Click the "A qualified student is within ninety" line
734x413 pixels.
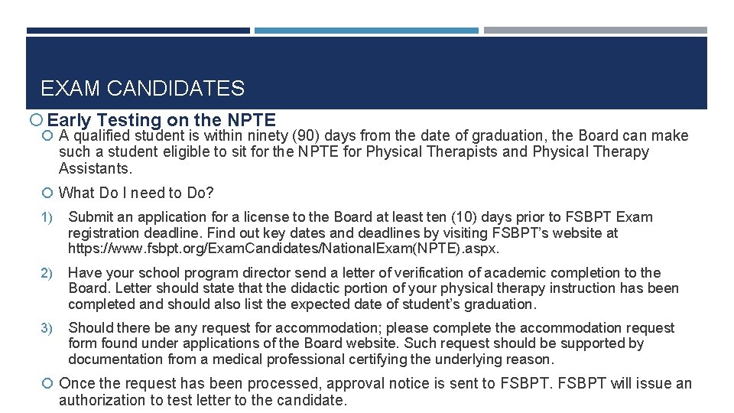[373, 136]
